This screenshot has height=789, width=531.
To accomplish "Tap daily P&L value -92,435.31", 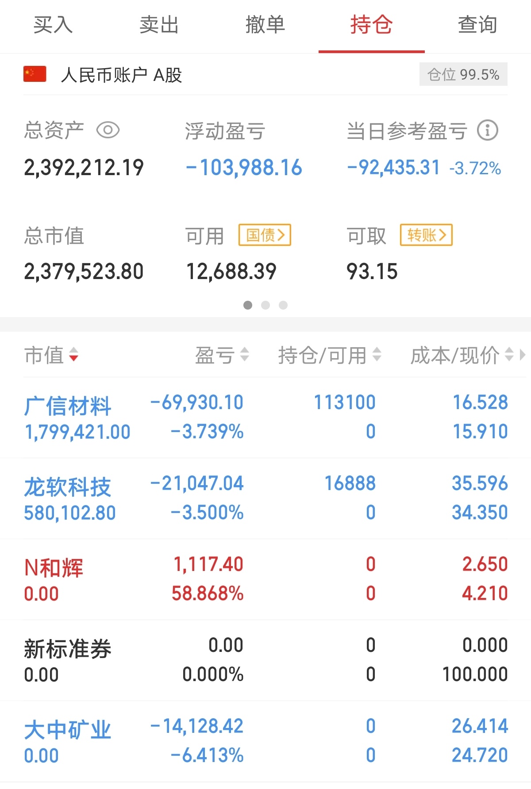I will [x=394, y=168].
